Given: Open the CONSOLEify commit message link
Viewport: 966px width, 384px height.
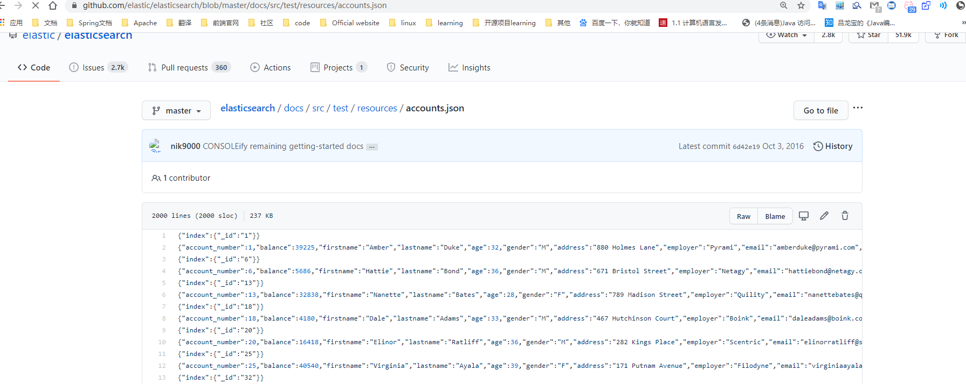Looking at the screenshot, I should click(x=283, y=146).
